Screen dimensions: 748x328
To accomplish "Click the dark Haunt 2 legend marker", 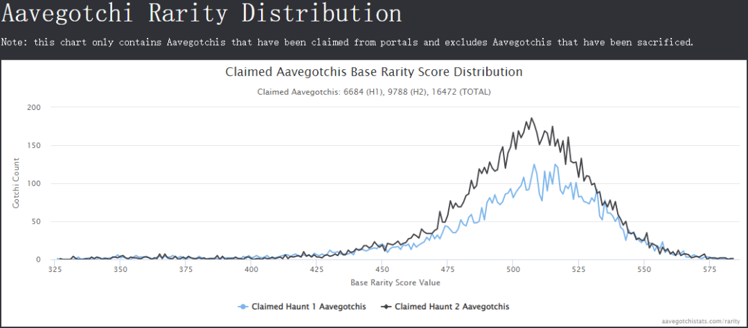I will point(387,307).
